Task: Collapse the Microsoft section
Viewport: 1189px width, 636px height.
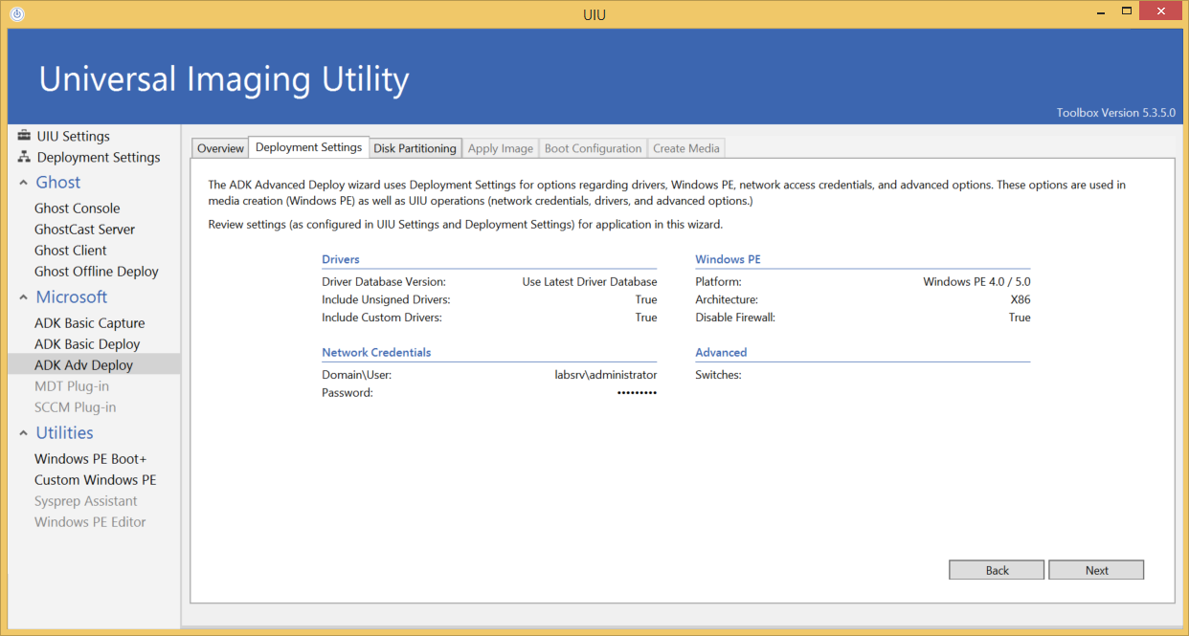Action: (24, 297)
